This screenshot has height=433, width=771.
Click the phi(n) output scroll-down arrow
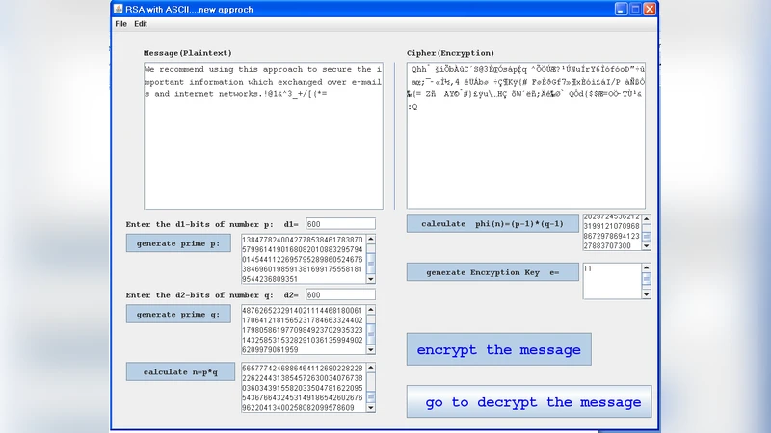[647, 246]
